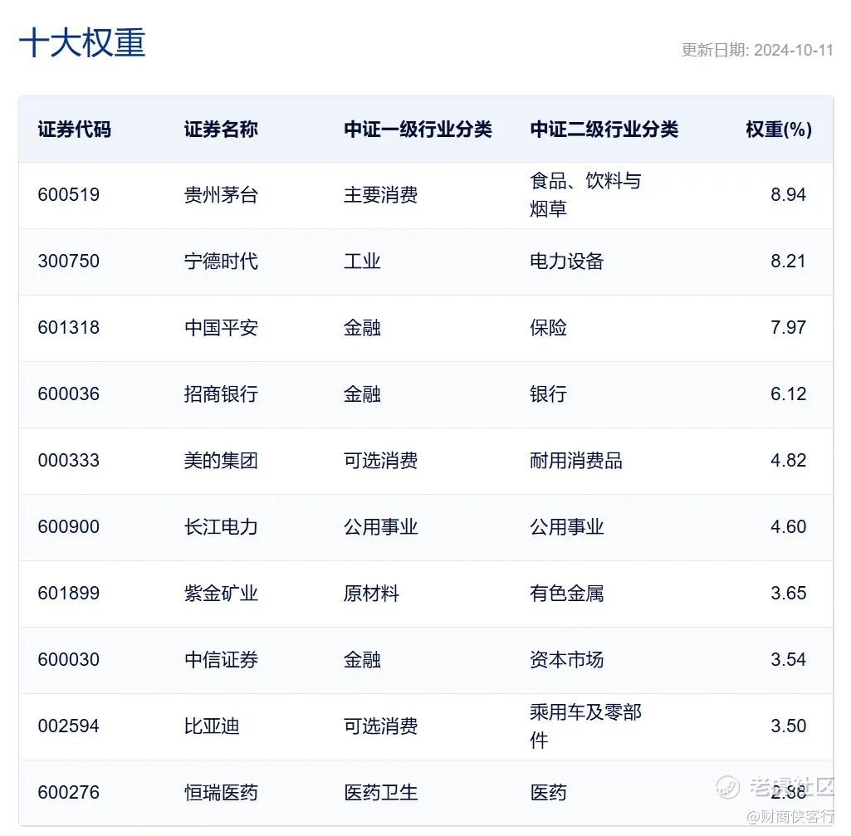Image resolution: width=851 pixels, height=836 pixels.
Task: Click 原材料 industry cell
Action: coord(371,593)
